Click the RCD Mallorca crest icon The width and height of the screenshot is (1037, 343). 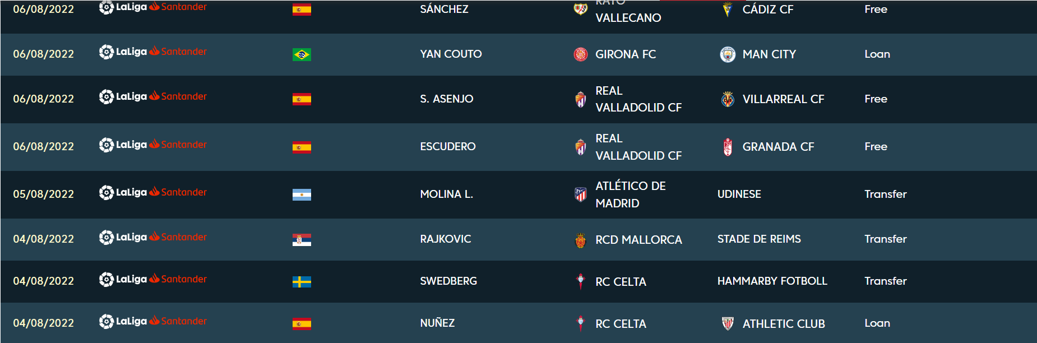pos(581,240)
